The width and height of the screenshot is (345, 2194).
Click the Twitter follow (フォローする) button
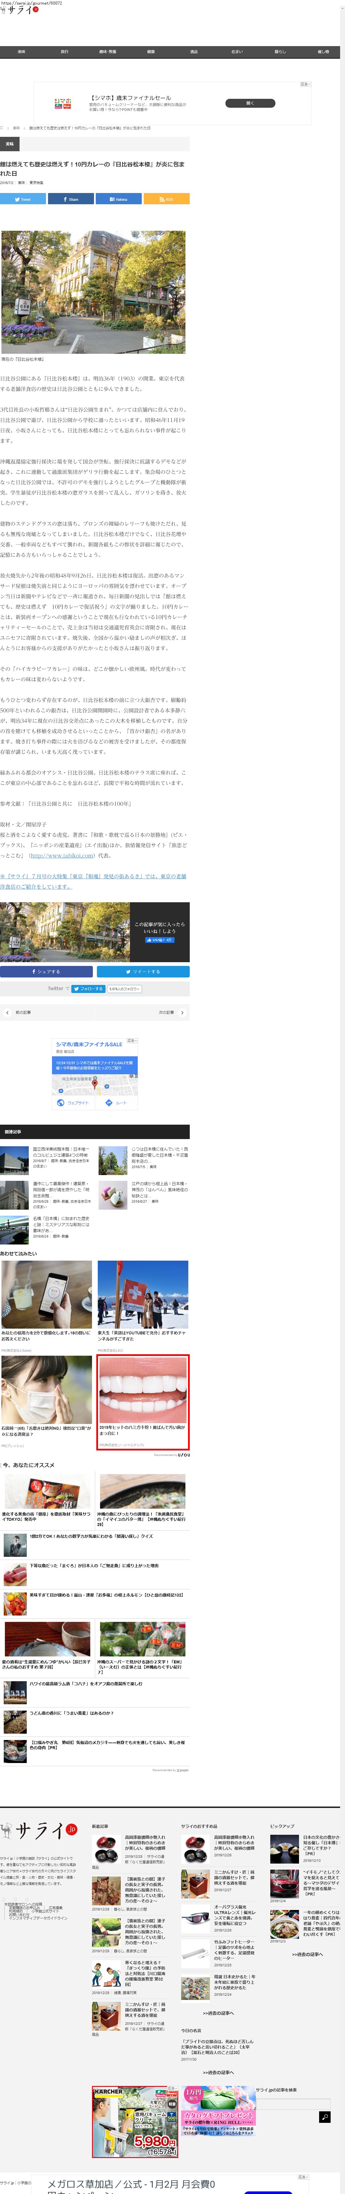click(x=87, y=989)
